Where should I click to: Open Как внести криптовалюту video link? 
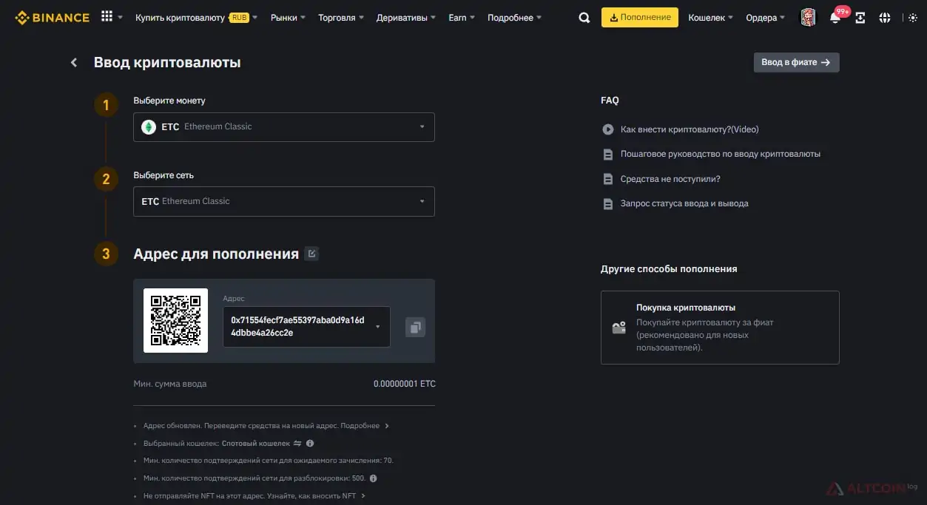pyautogui.click(x=690, y=129)
